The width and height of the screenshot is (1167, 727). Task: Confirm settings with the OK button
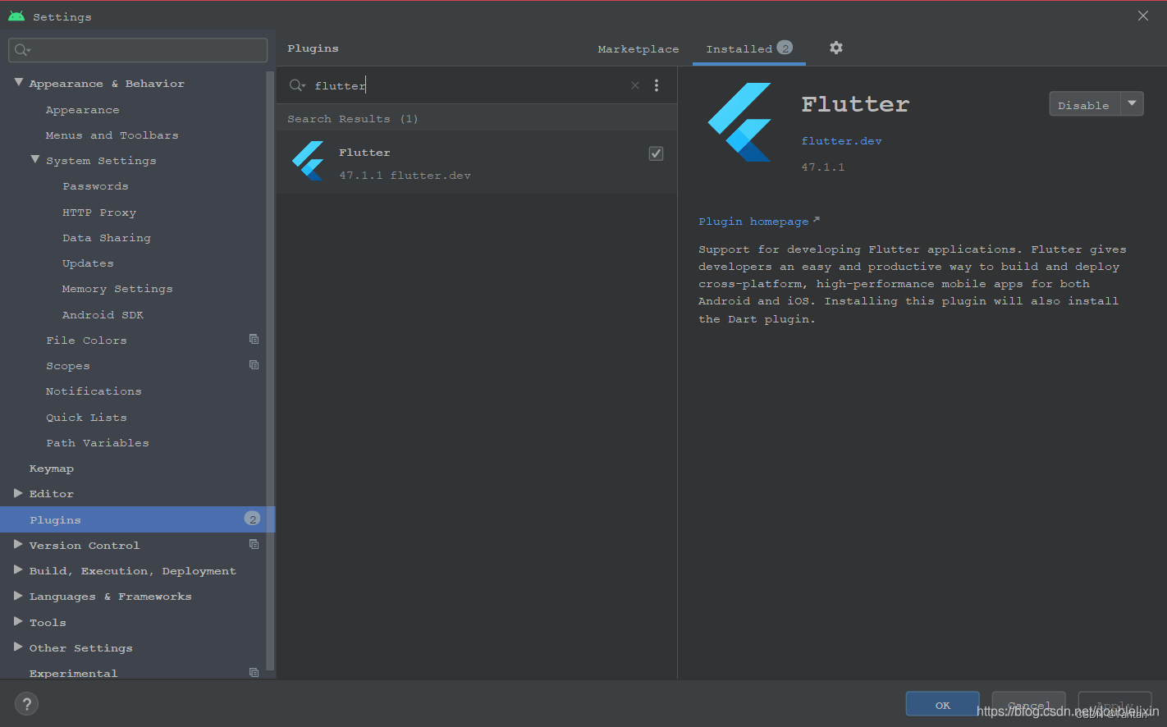click(x=943, y=705)
